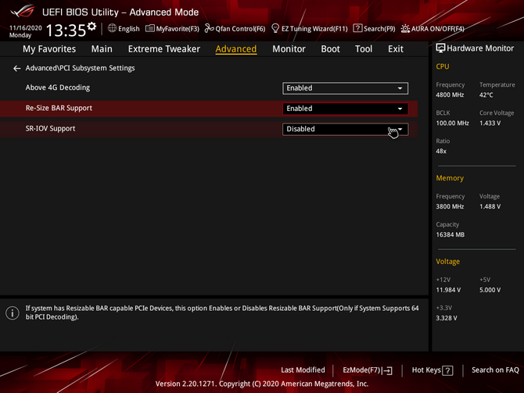Click +12V reading 11.984 V
524x393 pixels.
[x=448, y=290]
